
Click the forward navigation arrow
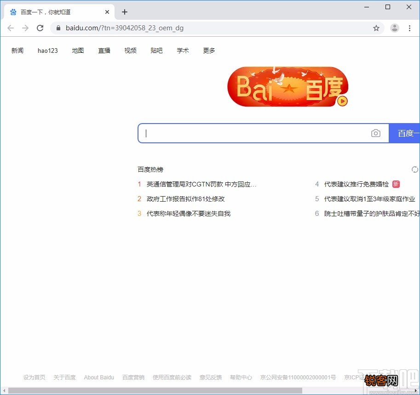coord(25,28)
